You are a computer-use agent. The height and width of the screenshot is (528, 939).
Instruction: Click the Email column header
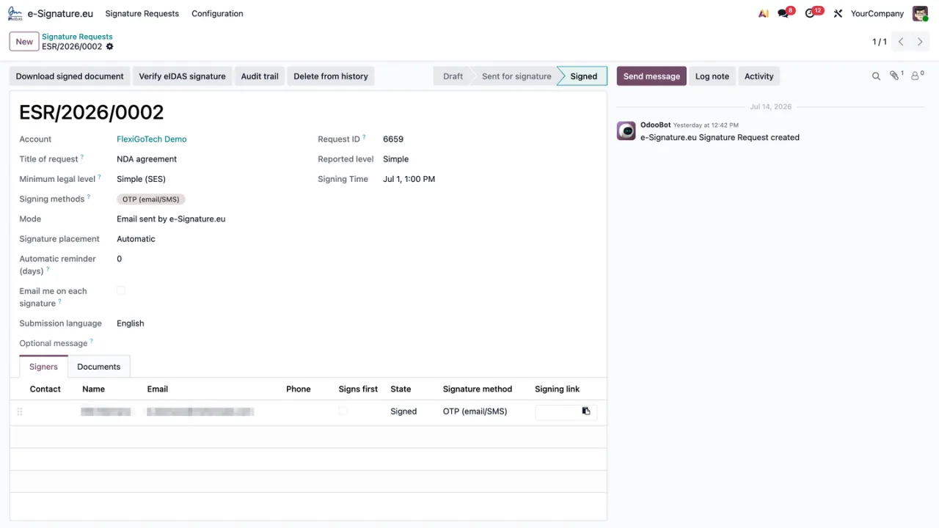point(158,389)
